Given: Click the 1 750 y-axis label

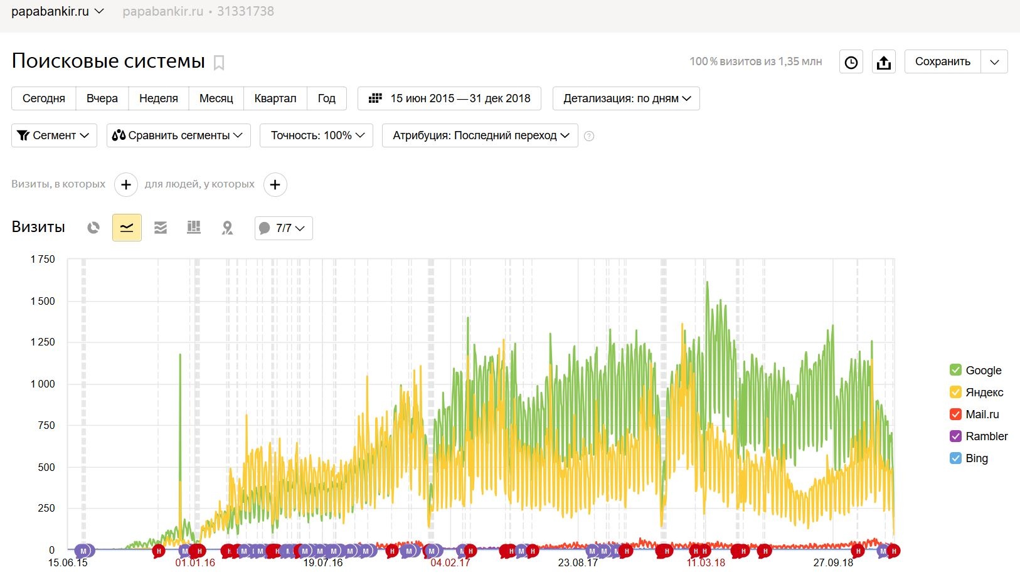Looking at the screenshot, I should tap(43, 259).
